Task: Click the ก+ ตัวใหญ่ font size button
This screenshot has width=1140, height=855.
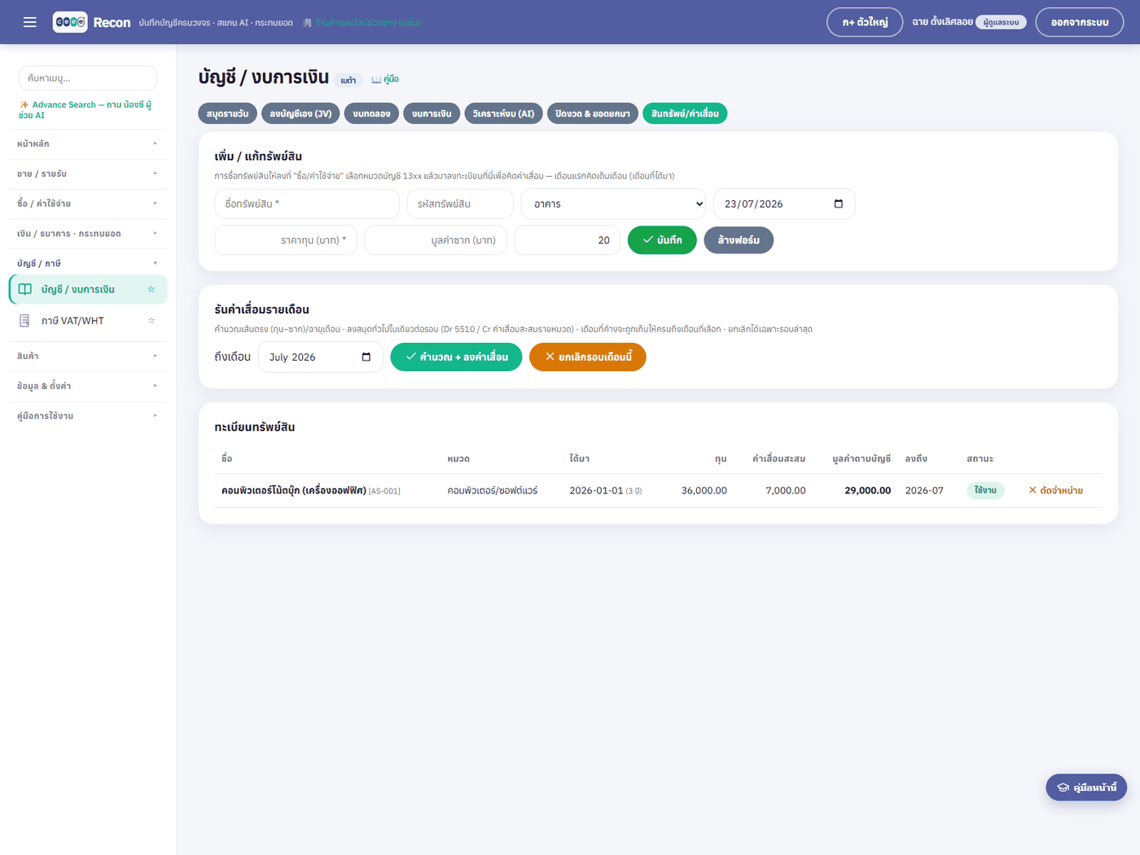Action: point(865,22)
